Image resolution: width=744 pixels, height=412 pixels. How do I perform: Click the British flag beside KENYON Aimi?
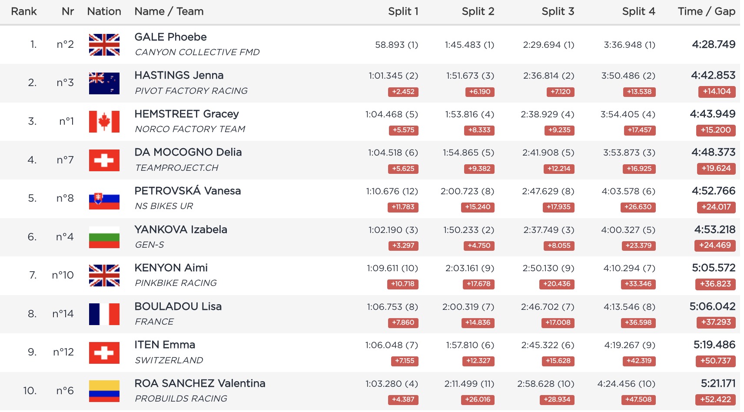tap(104, 276)
